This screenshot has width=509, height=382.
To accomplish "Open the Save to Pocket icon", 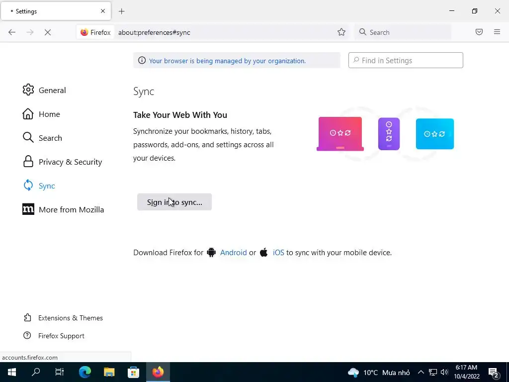I will [x=479, y=32].
